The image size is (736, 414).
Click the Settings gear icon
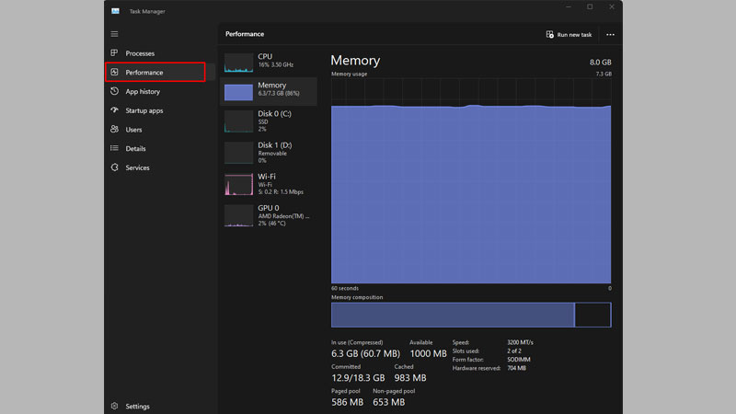[x=114, y=406]
